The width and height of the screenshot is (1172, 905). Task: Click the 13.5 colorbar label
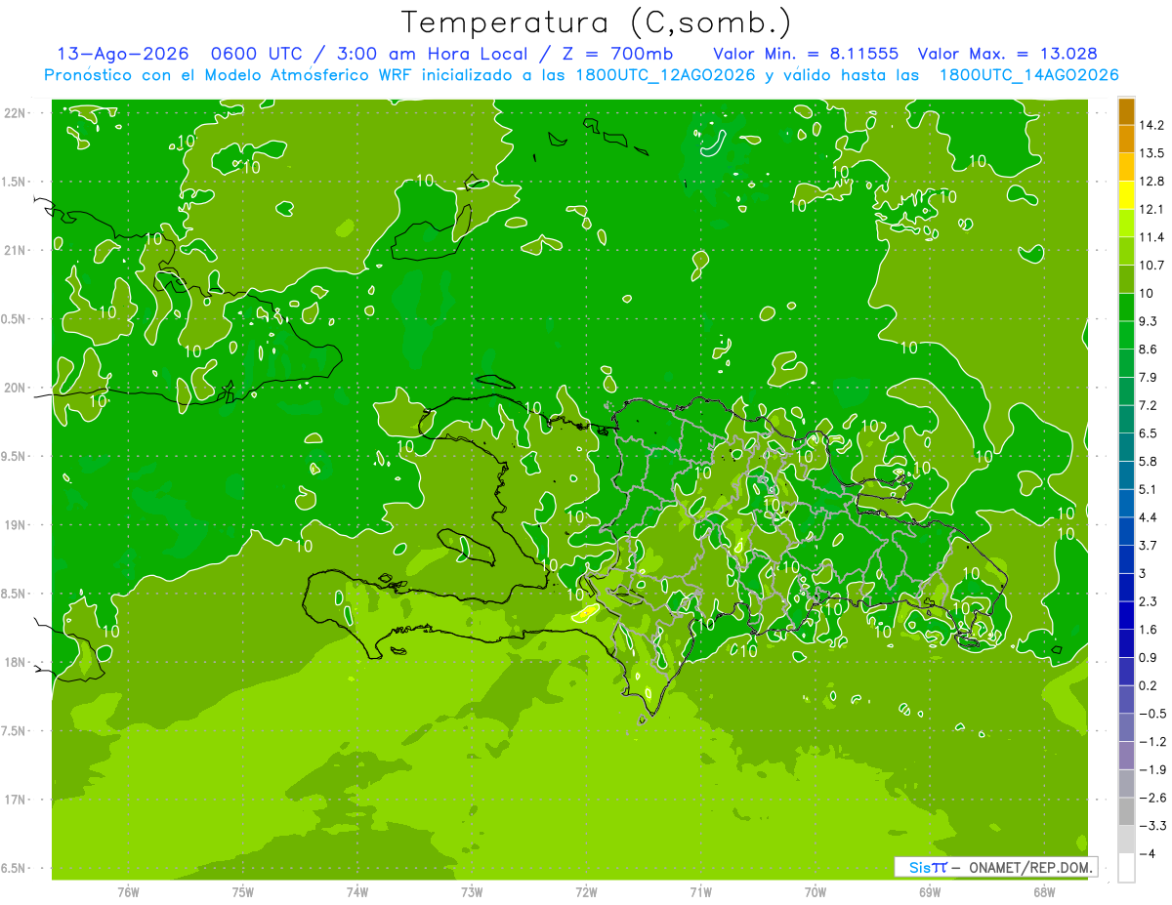[x=1151, y=153]
